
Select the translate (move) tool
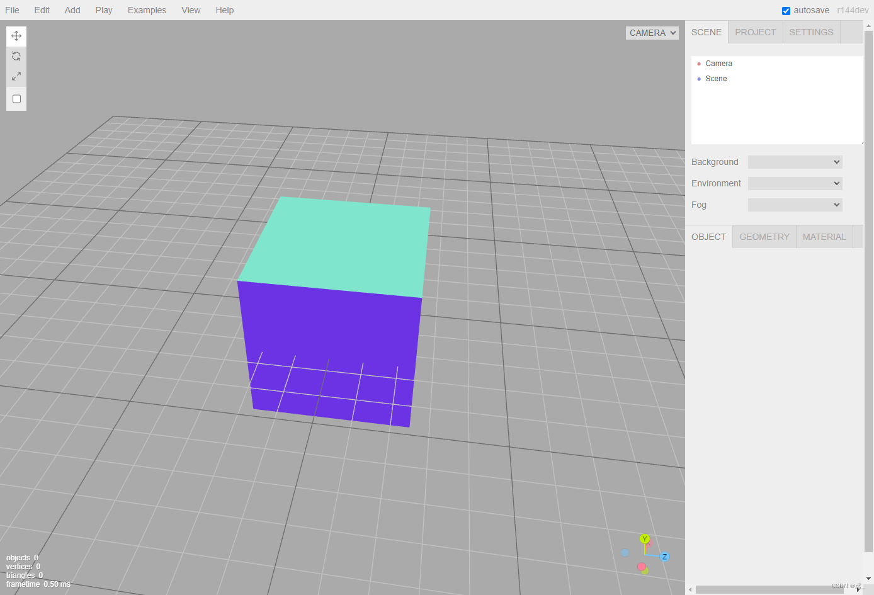pyautogui.click(x=16, y=36)
